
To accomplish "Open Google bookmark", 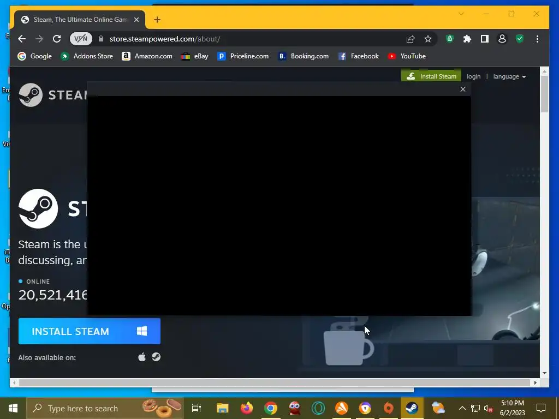I will tap(34, 56).
